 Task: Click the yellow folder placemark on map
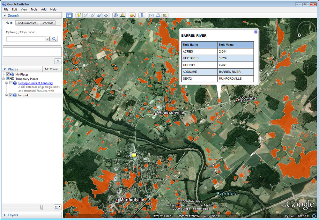click(134, 155)
